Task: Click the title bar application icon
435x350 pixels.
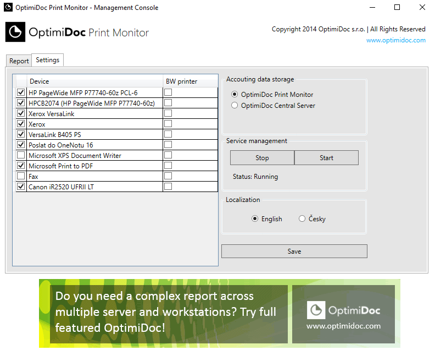Action: (8, 8)
